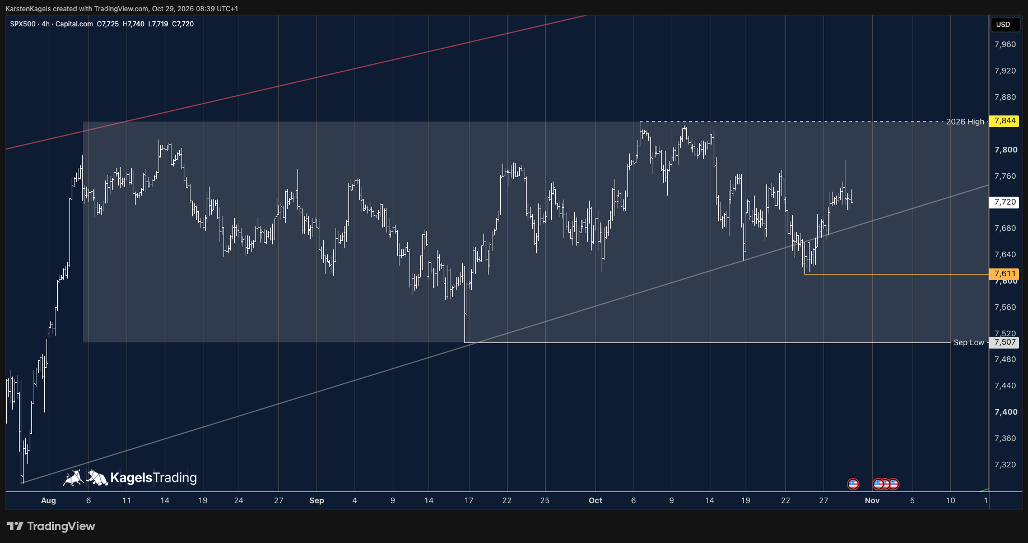Click the '7,560' tick on the price axis
Image resolution: width=1028 pixels, height=543 pixels.
1005,307
